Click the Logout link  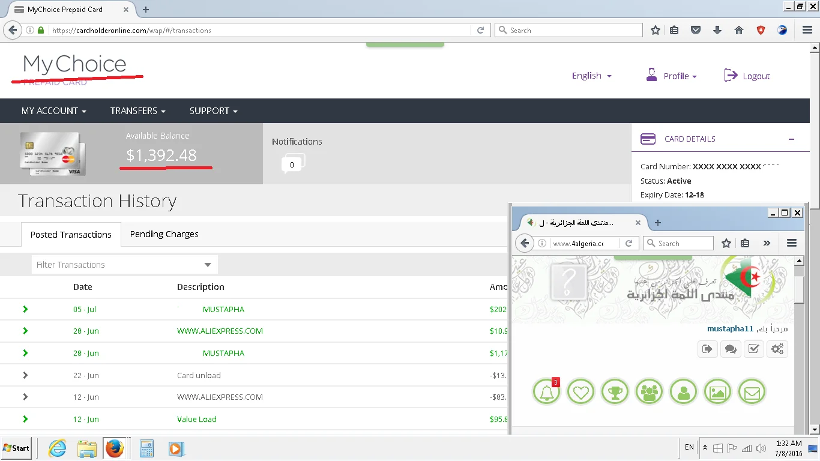(747, 76)
